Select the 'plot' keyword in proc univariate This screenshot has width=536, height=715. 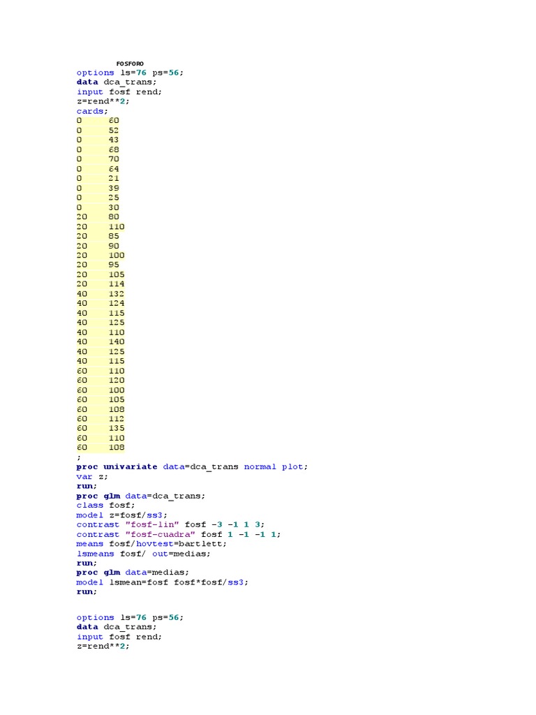click(292, 467)
